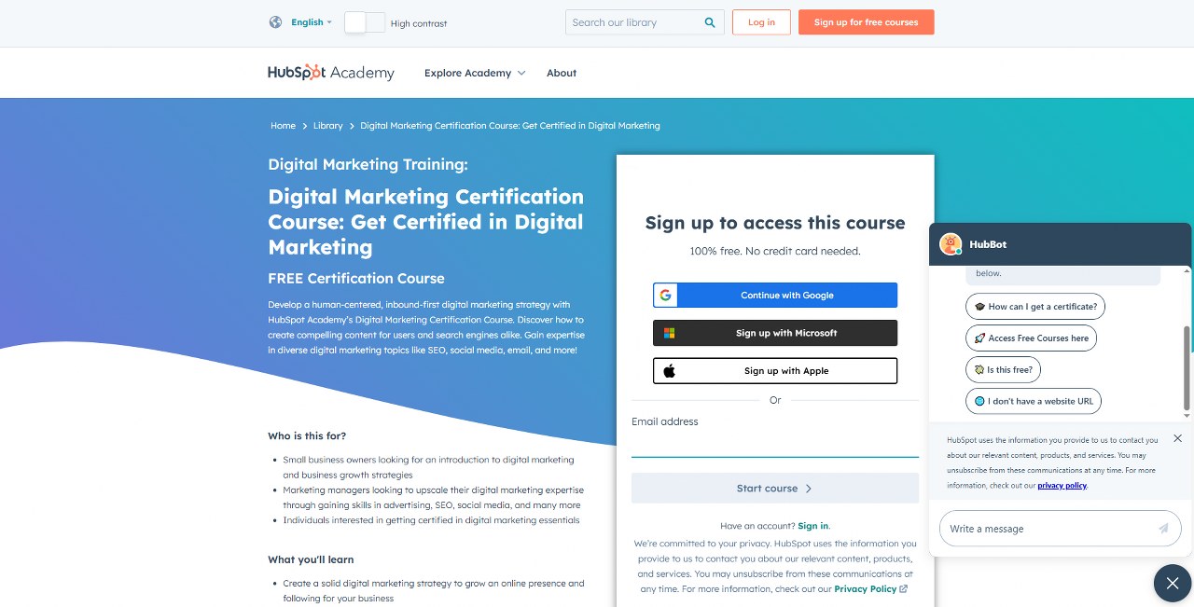The height and width of the screenshot is (607, 1194).
Task: Click the 'FREE Certification Course' text
Action: (356, 279)
